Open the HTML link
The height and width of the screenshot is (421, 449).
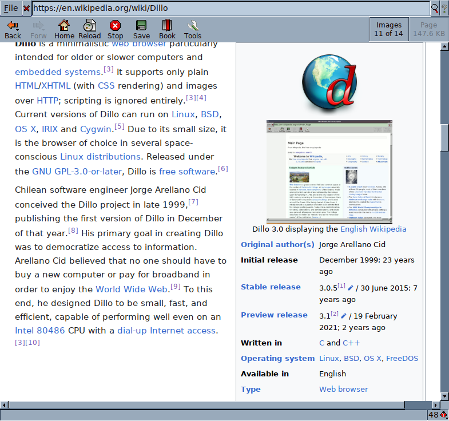[26, 86]
